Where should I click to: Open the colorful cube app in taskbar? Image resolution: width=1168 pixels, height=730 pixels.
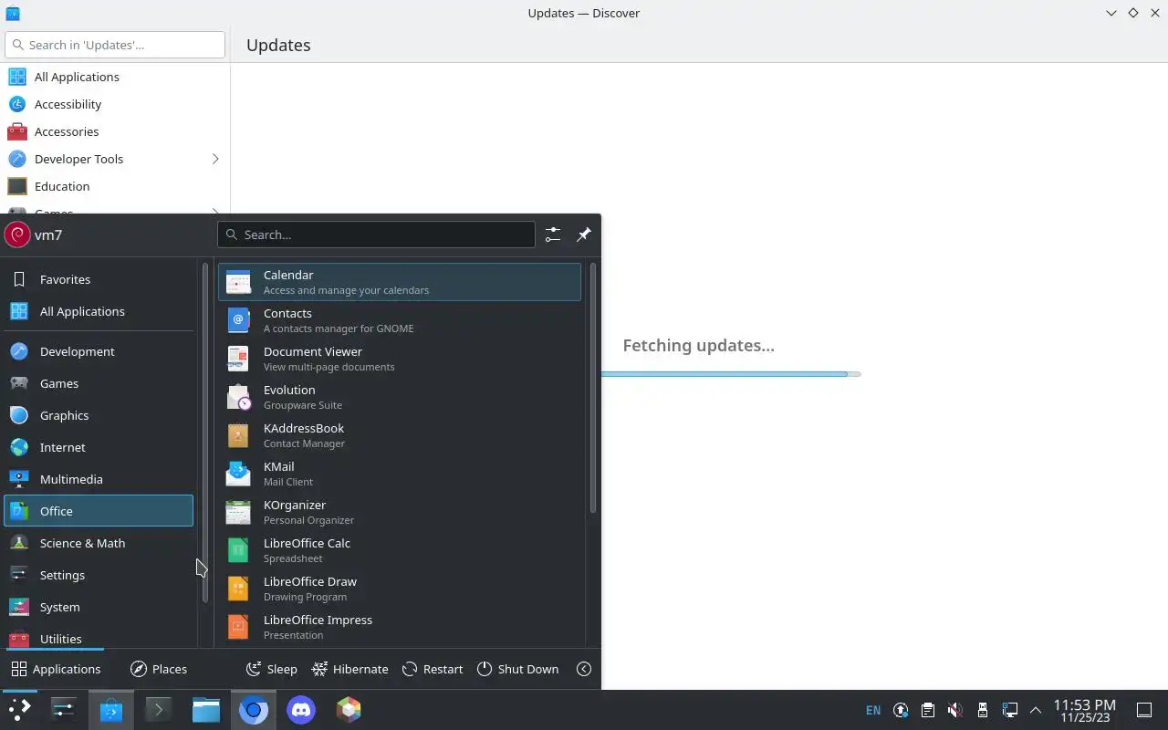tap(349, 710)
